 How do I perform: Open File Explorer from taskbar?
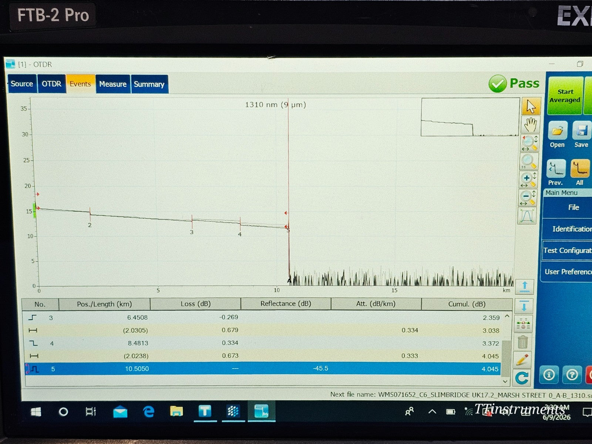pyautogui.click(x=176, y=411)
